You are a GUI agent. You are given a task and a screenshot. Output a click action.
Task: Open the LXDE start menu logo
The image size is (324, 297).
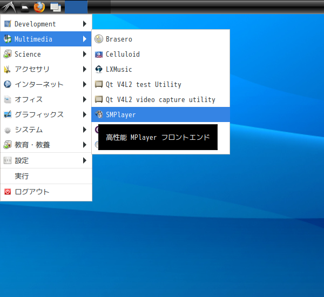point(9,7)
